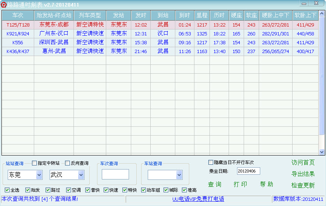Image resolution: width=326 pixels, height=206 pixels.
Task: Sort by the 车次 column header
Action: [18, 15]
